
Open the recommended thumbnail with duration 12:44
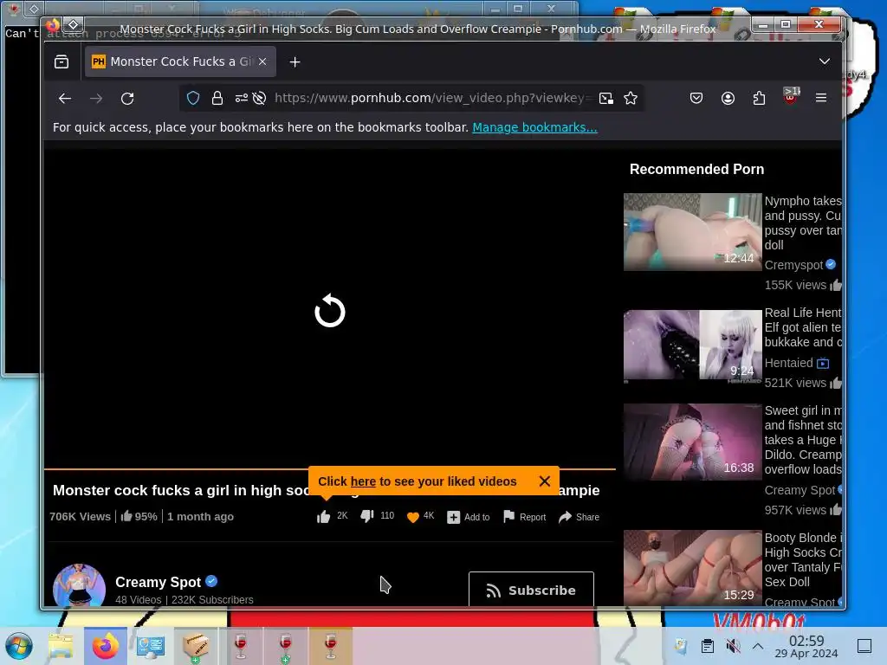click(692, 232)
